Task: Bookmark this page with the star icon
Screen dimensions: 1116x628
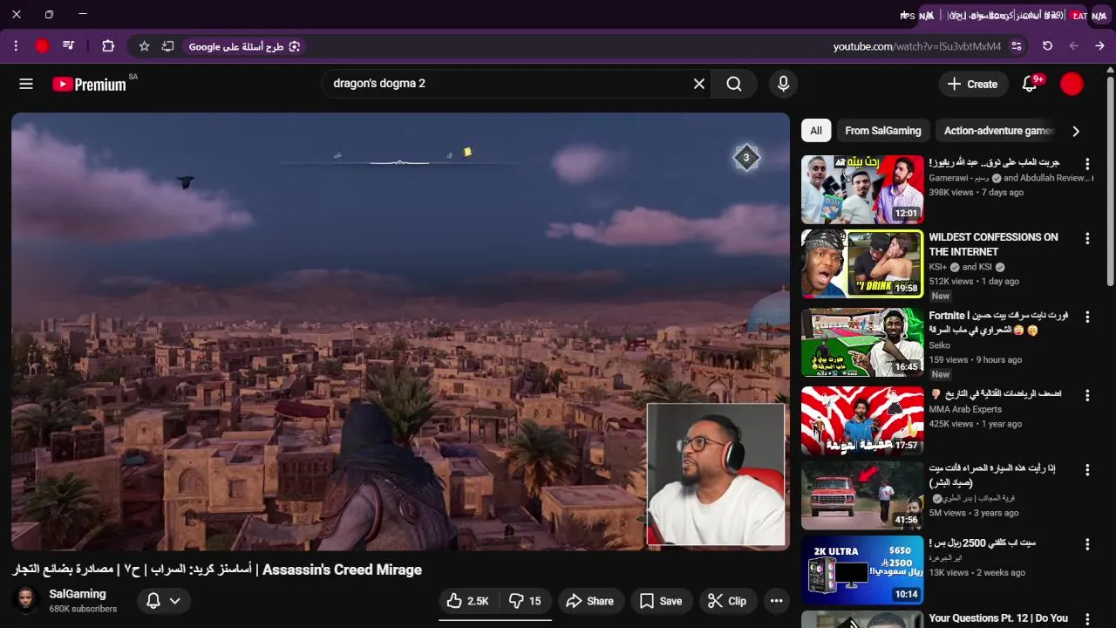Action: tap(145, 46)
